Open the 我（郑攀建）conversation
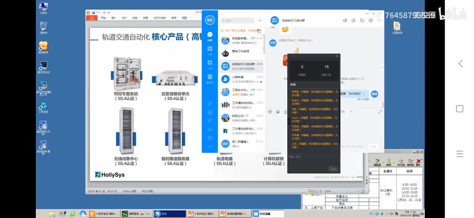Screen dimensions: 474x218 click(x=242, y=144)
